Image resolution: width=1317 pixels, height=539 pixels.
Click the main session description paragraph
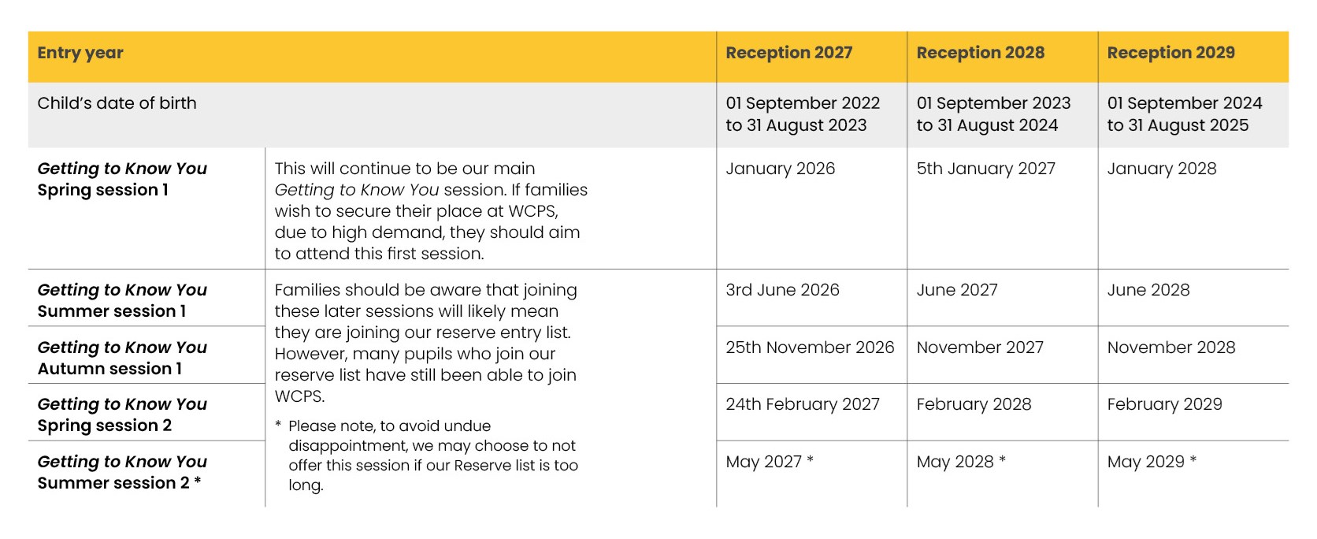click(x=431, y=211)
